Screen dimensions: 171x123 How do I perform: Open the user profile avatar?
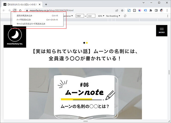coord(162,10)
